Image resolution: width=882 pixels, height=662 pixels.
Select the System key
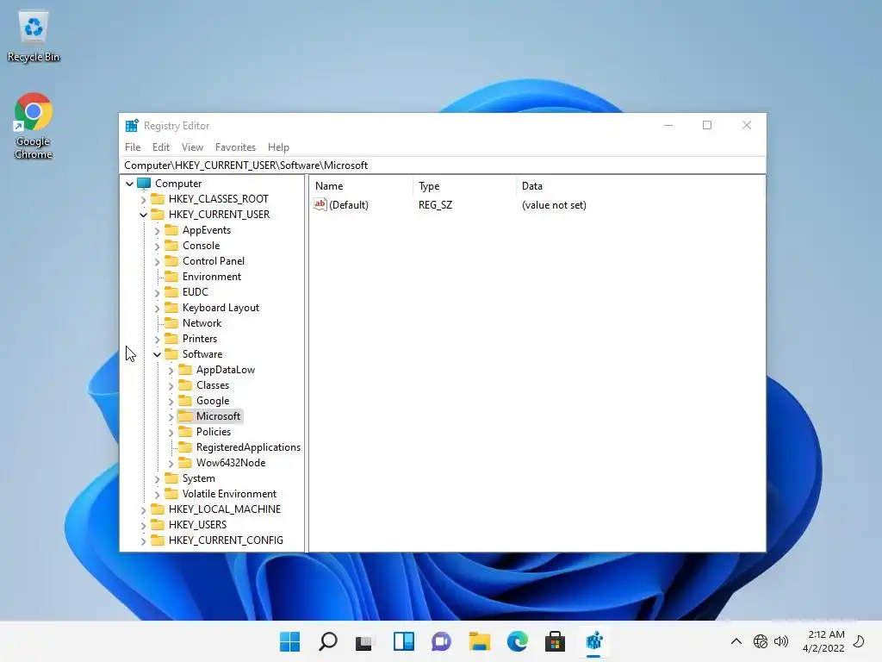[199, 478]
